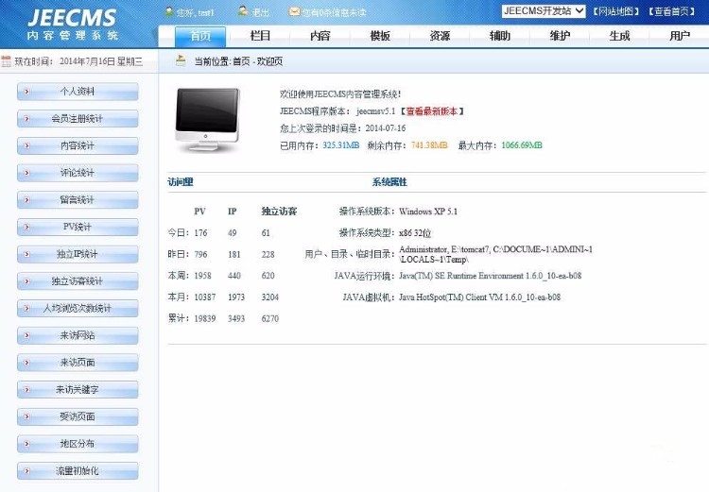Open 内容统计 sidebar button
The image size is (709, 492).
78,146
